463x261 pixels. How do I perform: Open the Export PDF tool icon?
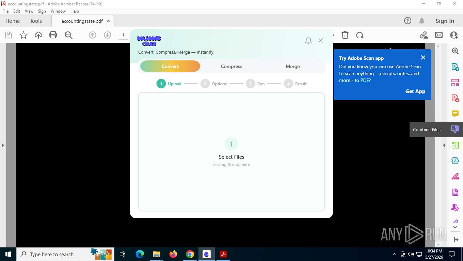(455, 67)
